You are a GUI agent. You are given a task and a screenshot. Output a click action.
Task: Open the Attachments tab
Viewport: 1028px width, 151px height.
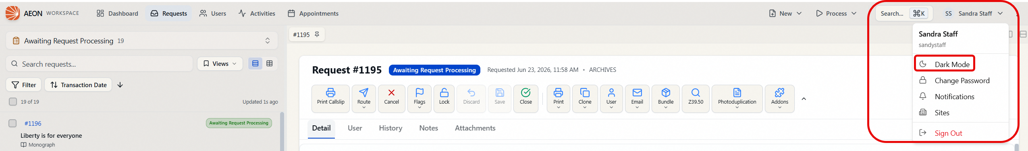click(475, 128)
